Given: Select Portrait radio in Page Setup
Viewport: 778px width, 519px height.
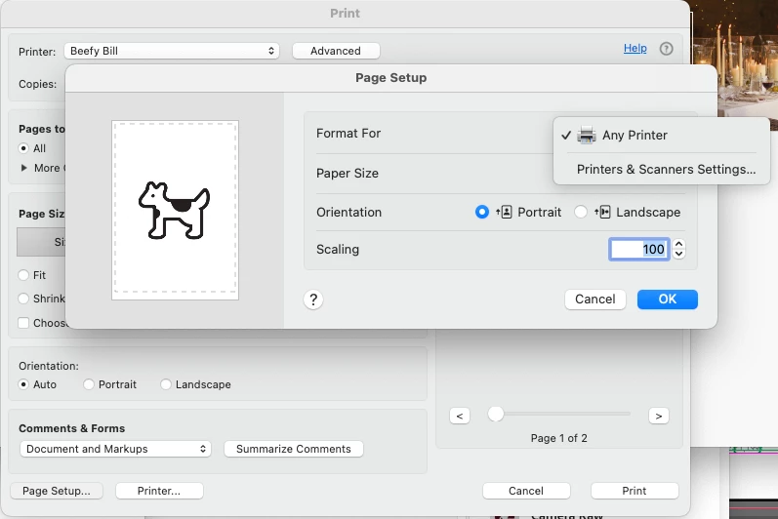Looking at the screenshot, I should [482, 212].
